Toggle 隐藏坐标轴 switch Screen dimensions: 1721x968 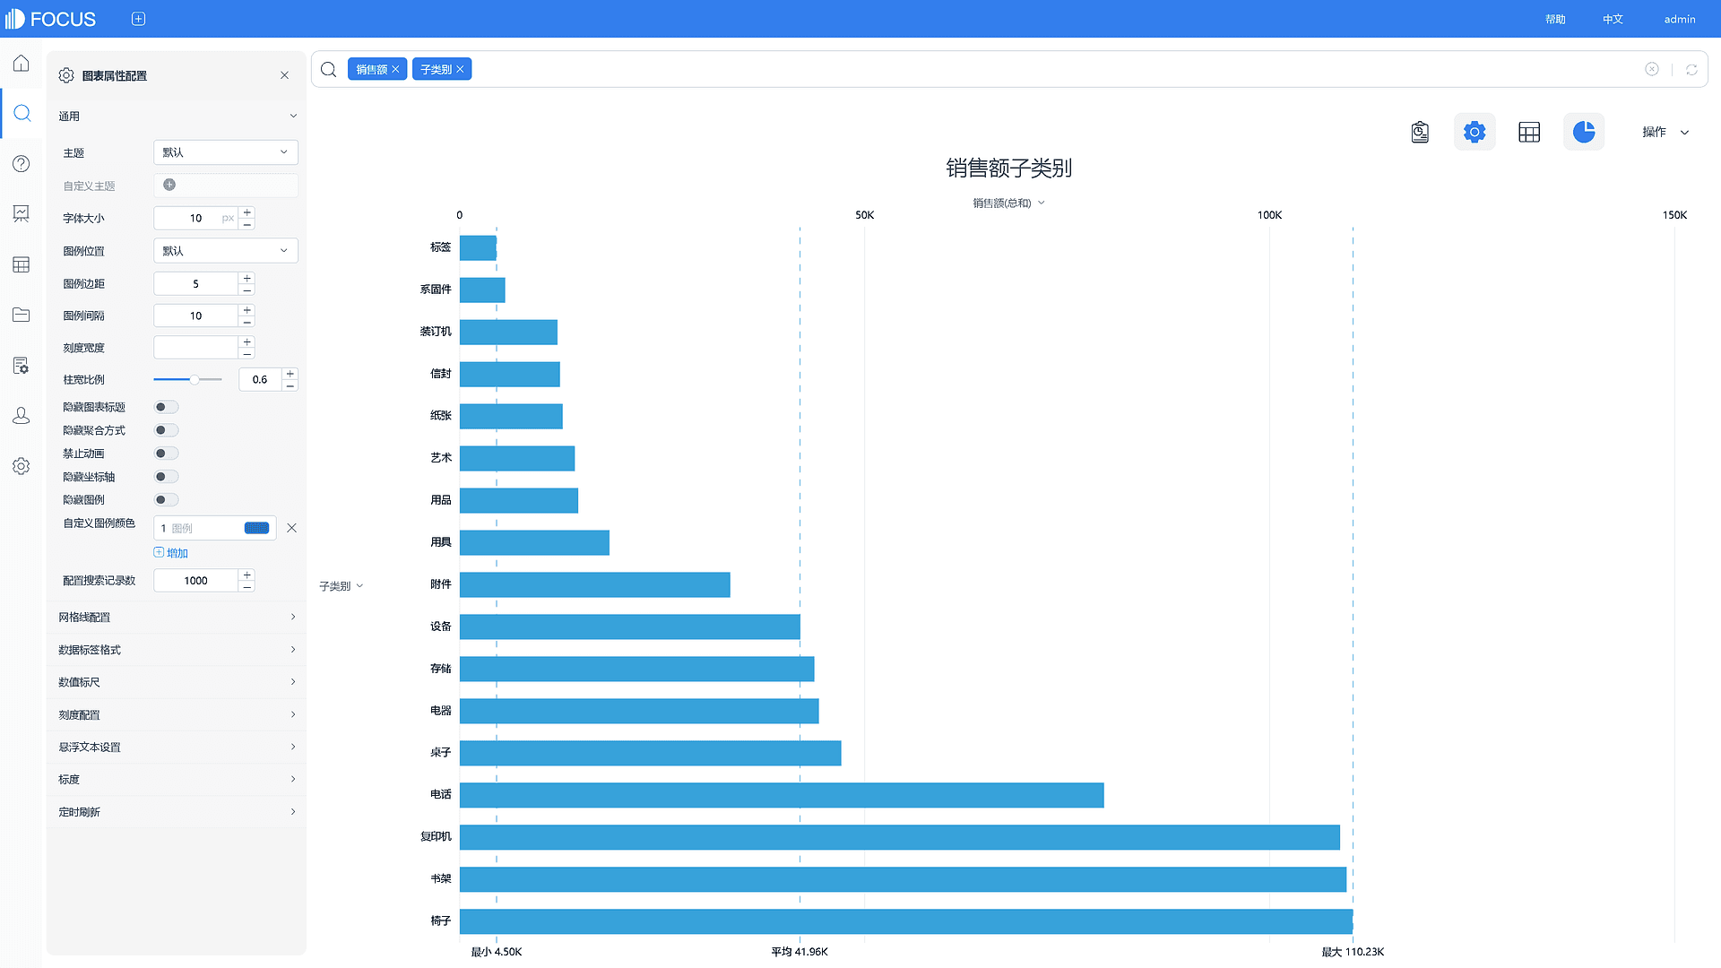coord(166,477)
